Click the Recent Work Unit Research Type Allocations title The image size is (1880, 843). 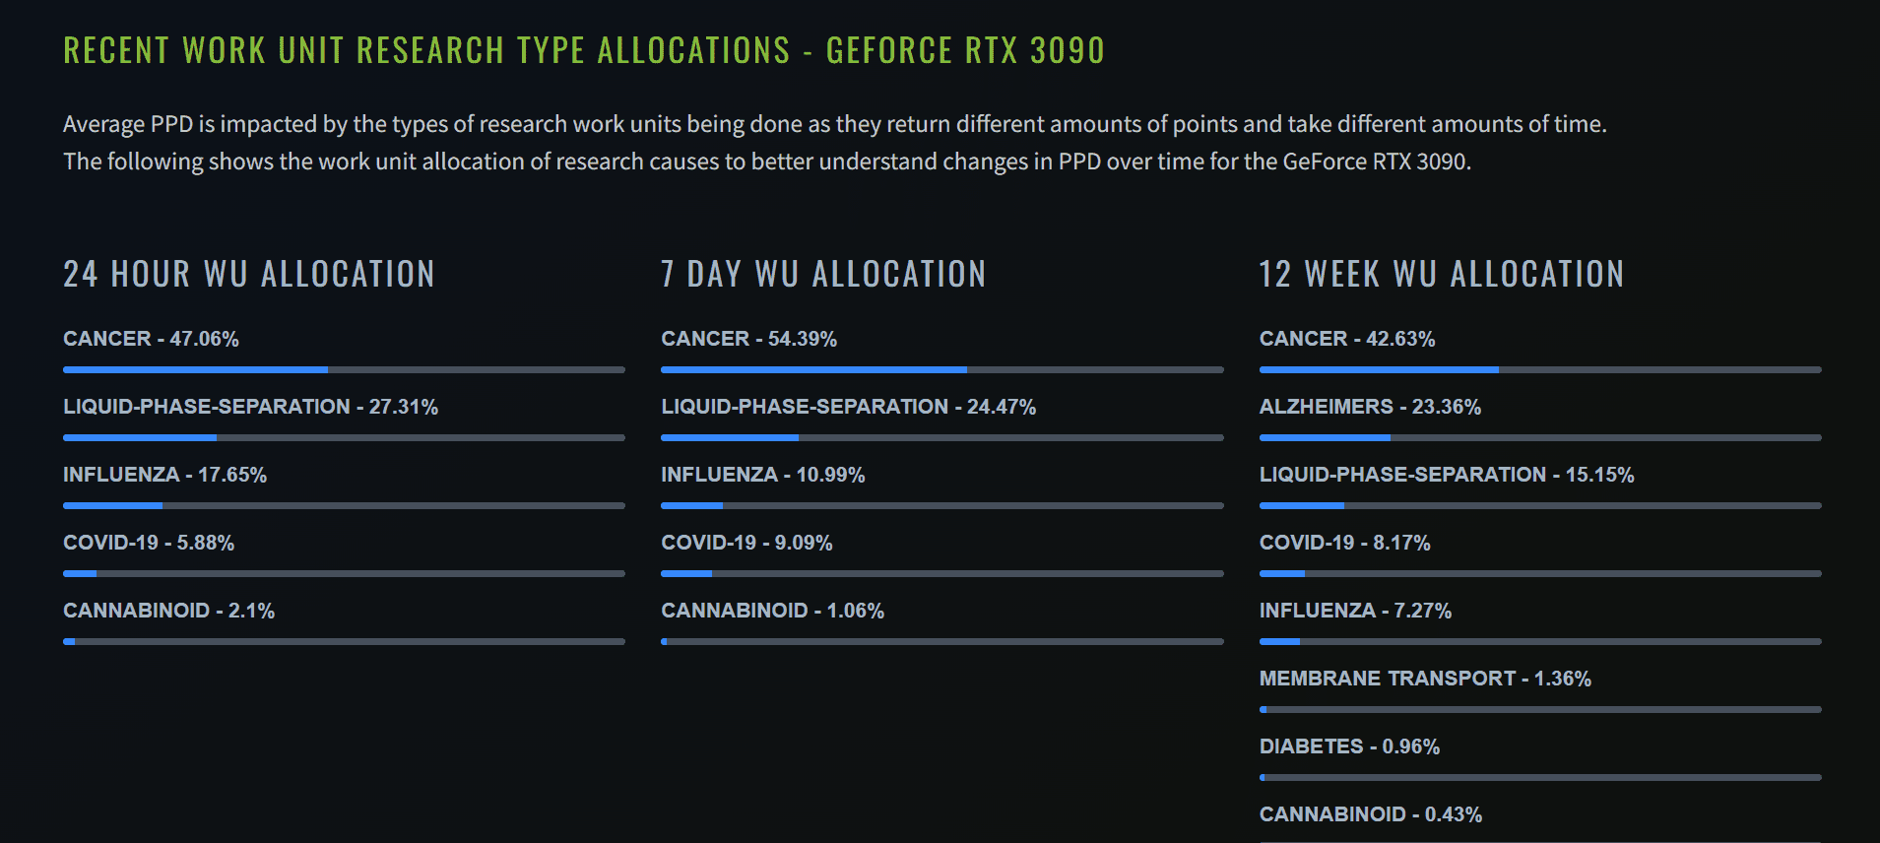point(584,50)
